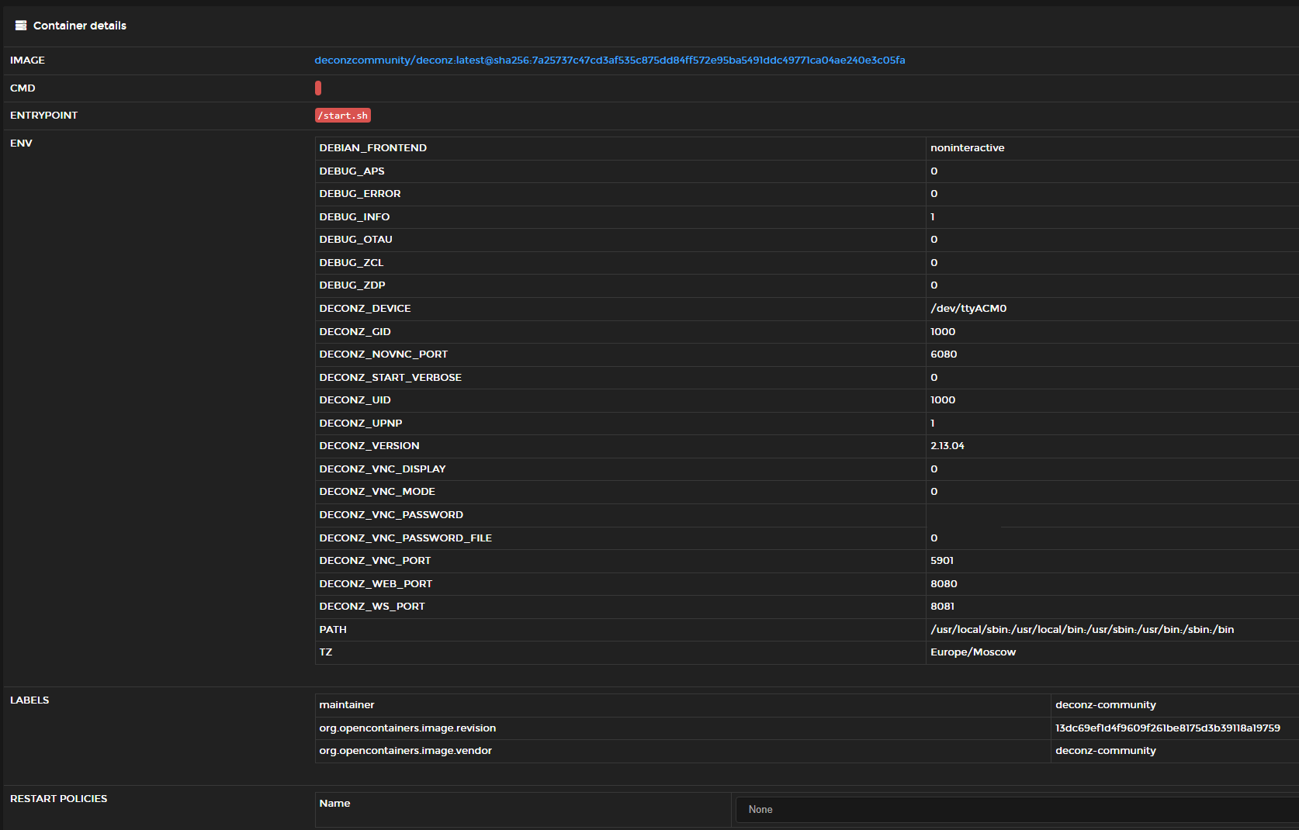Click the ENTRYPOINT /start.sh badge
The width and height of the screenshot is (1299, 830).
point(342,115)
